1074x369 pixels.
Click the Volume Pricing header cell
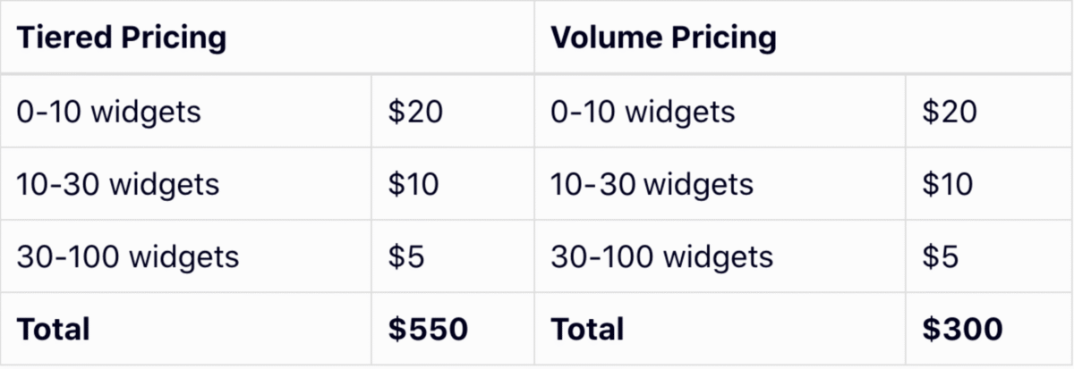662,38
